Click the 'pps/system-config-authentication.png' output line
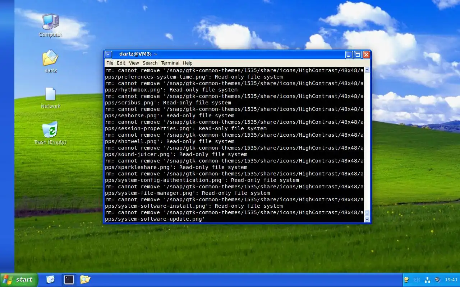Image resolution: width=460 pixels, height=287 pixels. click(x=202, y=180)
